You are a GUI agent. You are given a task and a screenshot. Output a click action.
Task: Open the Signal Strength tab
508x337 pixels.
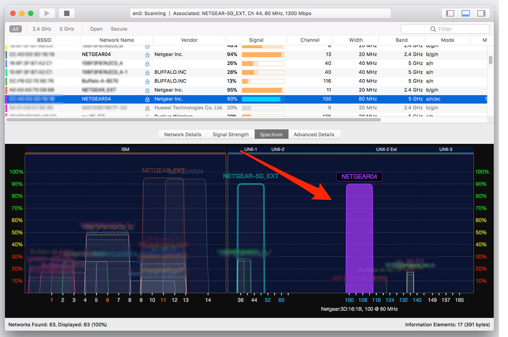[230, 134]
